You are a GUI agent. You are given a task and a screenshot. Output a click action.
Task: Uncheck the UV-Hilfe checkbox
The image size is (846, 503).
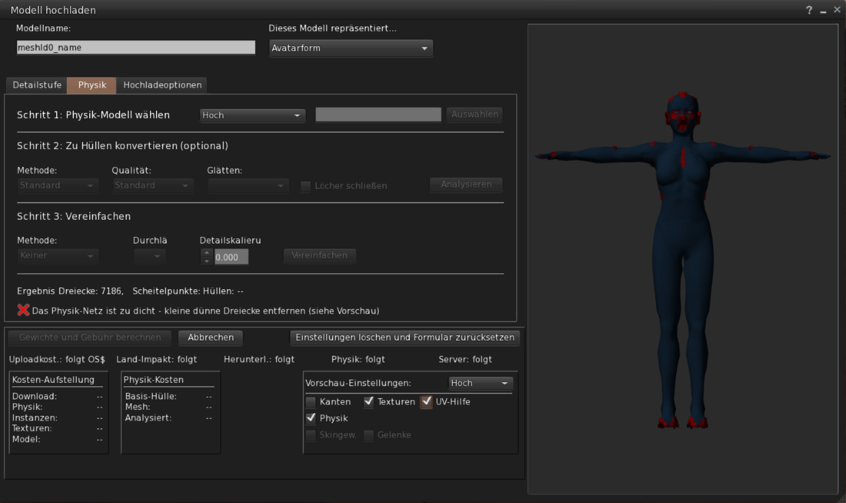point(426,401)
